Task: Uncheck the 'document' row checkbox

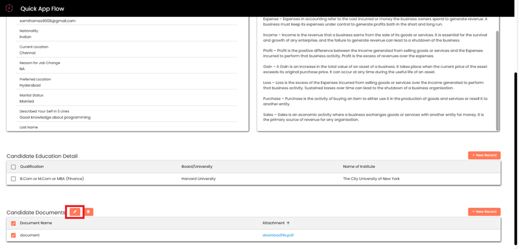Action: pos(13,235)
